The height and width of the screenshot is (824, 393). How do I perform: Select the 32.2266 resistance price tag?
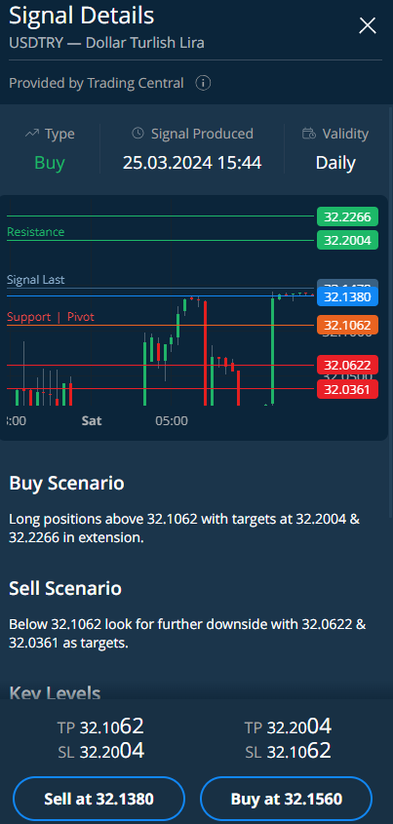click(347, 216)
